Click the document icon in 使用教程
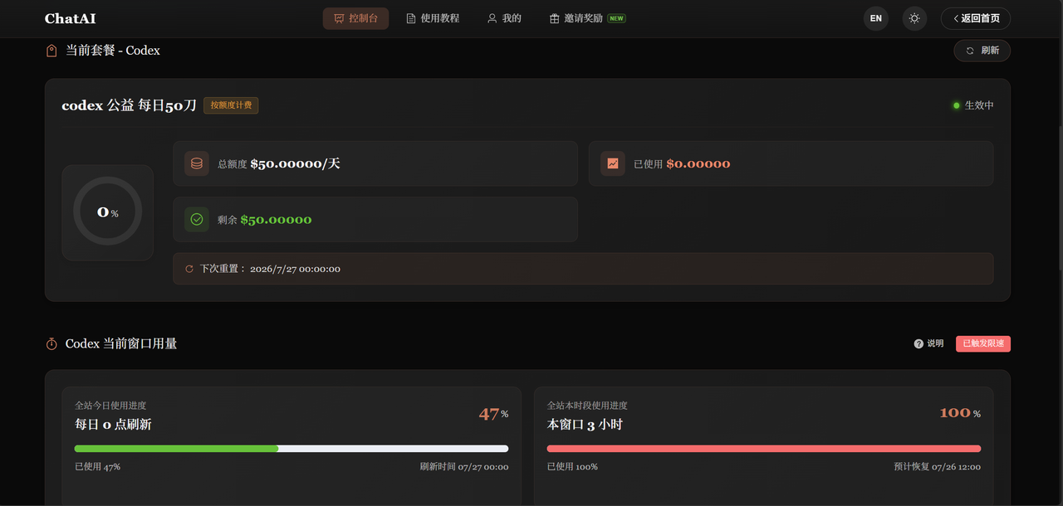 coord(411,18)
